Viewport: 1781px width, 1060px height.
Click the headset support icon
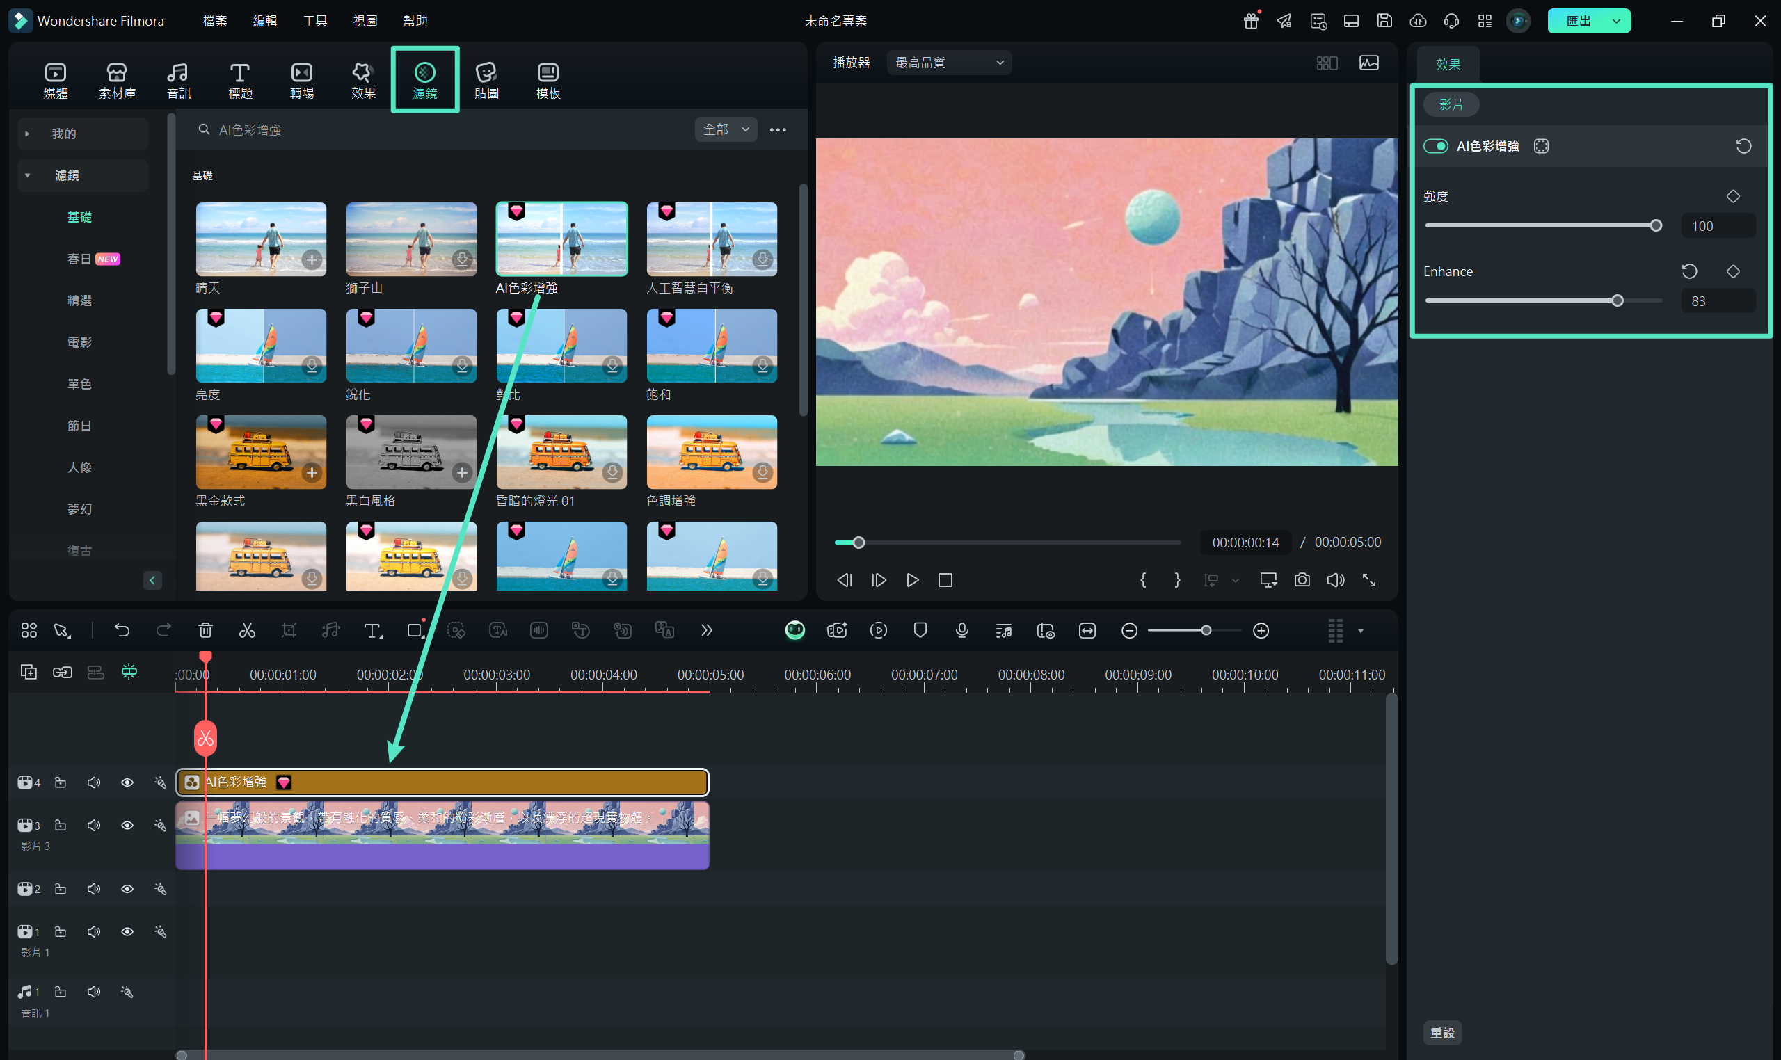[x=1451, y=21]
